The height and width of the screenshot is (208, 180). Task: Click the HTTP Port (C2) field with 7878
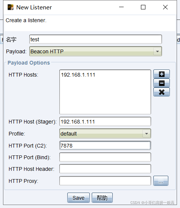click(105, 146)
